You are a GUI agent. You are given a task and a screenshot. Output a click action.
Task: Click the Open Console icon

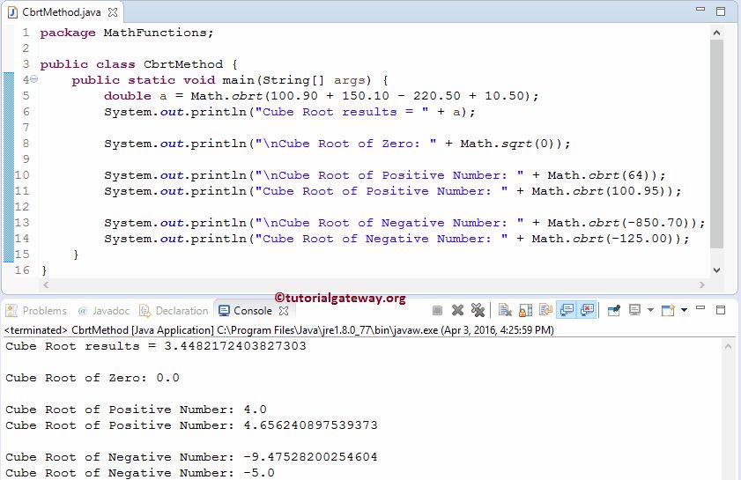click(x=668, y=310)
